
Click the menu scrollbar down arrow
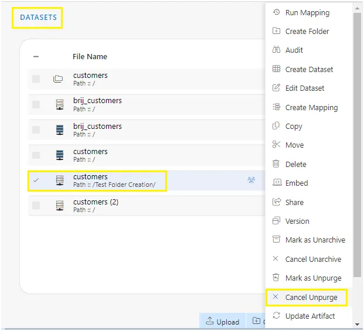(x=358, y=325)
